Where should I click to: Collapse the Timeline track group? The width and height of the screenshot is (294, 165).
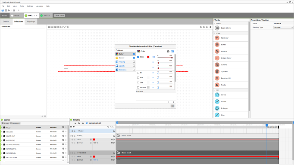pos(77,153)
